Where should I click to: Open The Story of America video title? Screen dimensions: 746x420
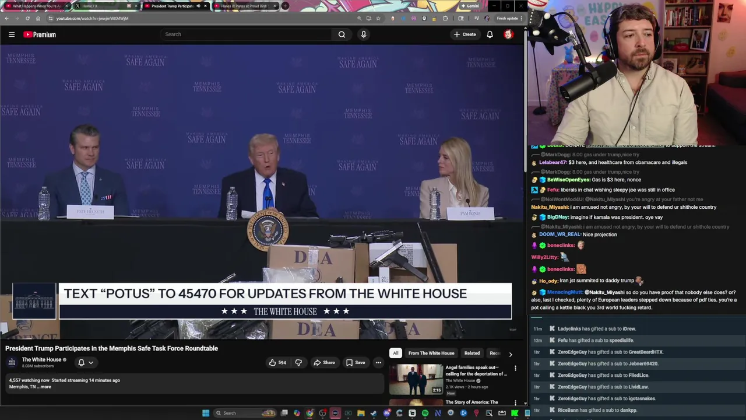point(471,402)
